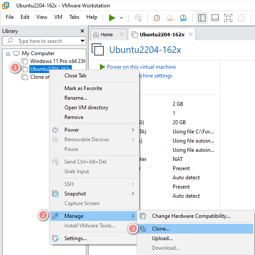This screenshot has width=255, height=255.
Task: Click the green Power On play button
Action: coord(112,18)
